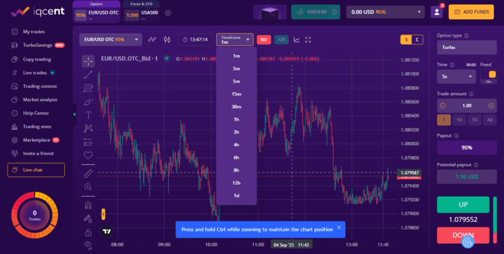
Task: Click the TradingView logo icon
Action: pos(107,231)
